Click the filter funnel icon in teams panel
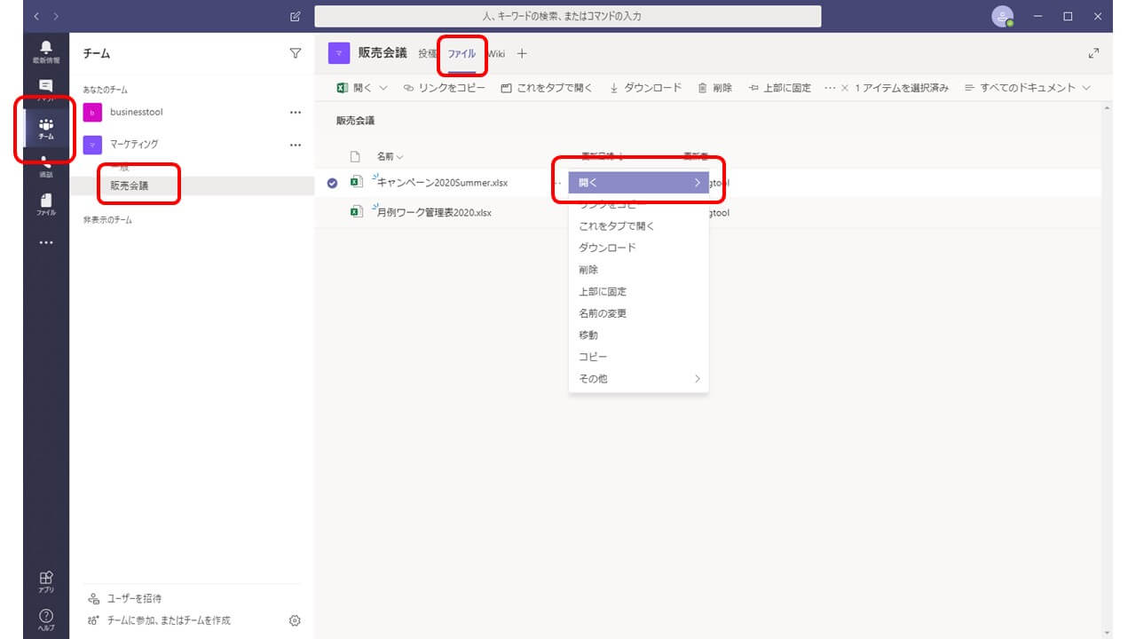 pos(296,53)
